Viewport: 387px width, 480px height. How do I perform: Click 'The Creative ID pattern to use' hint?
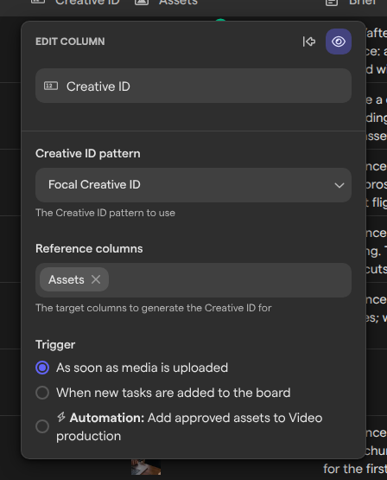(105, 213)
